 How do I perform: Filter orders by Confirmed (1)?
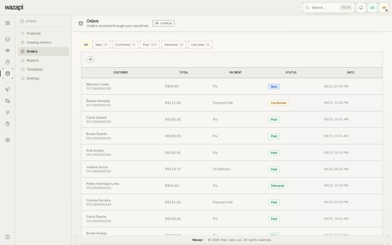coord(125,45)
